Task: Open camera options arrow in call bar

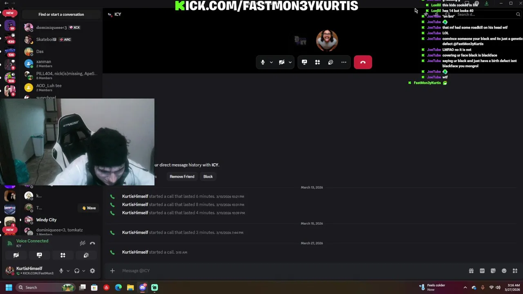Action: tap(290, 62)
